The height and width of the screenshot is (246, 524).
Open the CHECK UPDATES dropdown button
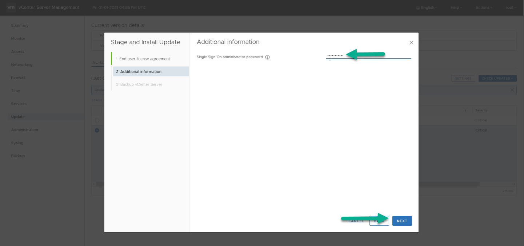(497, 78)
